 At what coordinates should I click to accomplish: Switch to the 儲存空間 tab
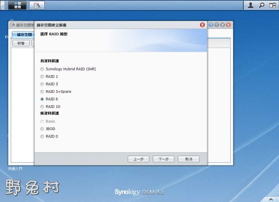click(x=23, y=35)
